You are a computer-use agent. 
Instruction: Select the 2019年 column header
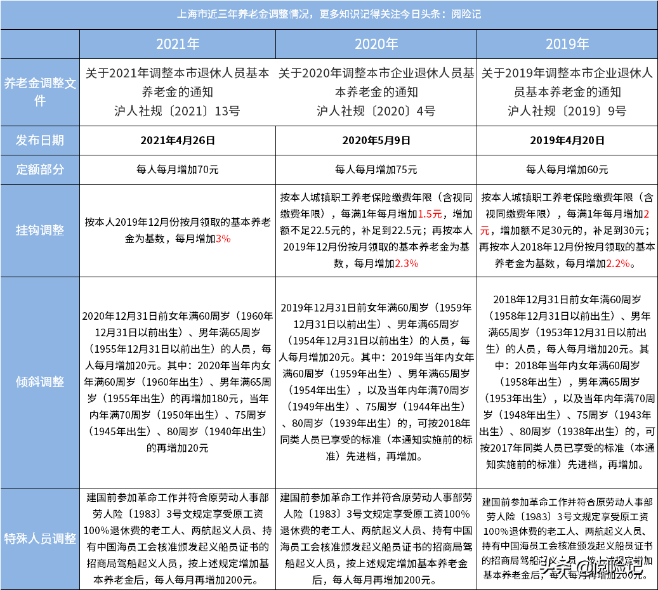[x=567, y=44]
